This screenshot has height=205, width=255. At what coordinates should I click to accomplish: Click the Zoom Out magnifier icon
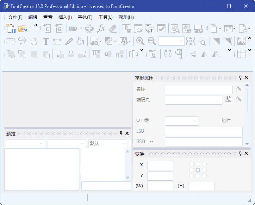click(x=152, y=41)
